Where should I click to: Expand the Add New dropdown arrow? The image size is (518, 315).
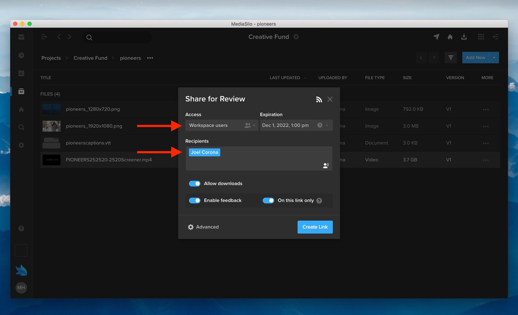[x=494, y=58]
